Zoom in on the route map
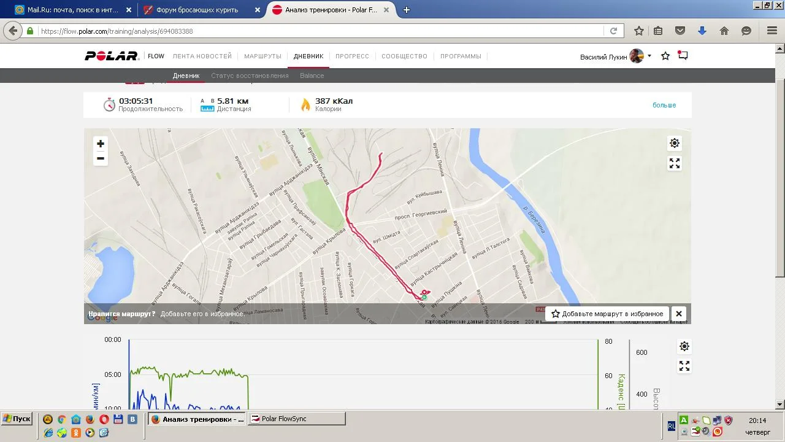Screen dimensions: 785x442 point(101,144)
